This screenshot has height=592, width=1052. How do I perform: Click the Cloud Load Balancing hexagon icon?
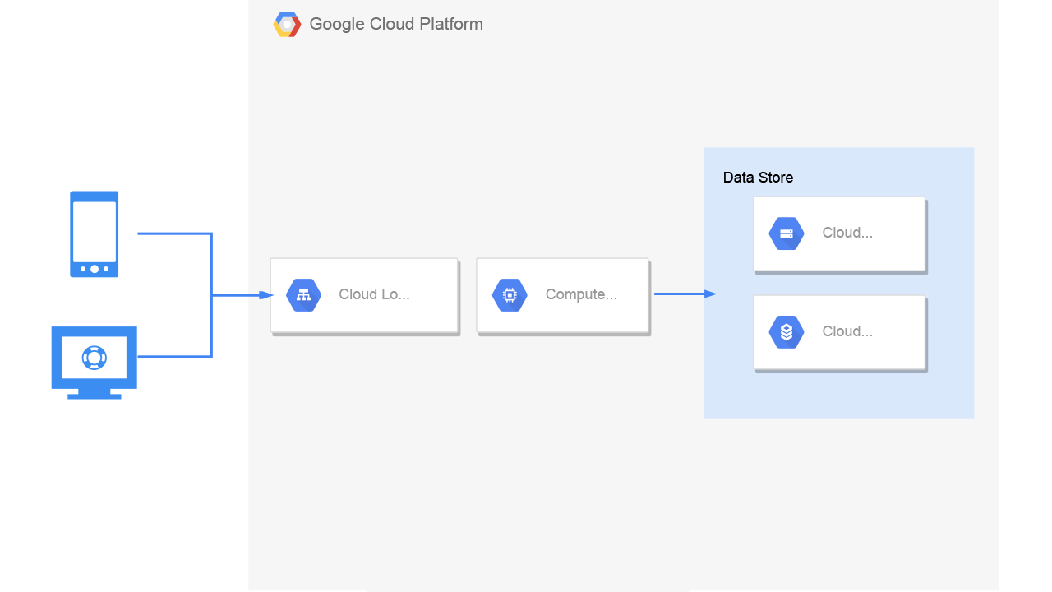click(303, 295)
